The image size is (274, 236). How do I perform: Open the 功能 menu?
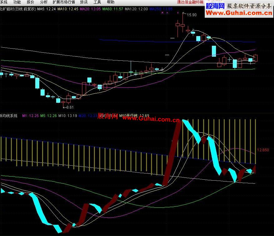[x=17, y=2]
